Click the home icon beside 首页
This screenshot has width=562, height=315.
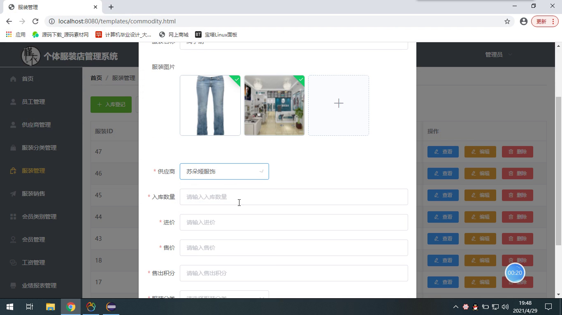coord(13,79)
